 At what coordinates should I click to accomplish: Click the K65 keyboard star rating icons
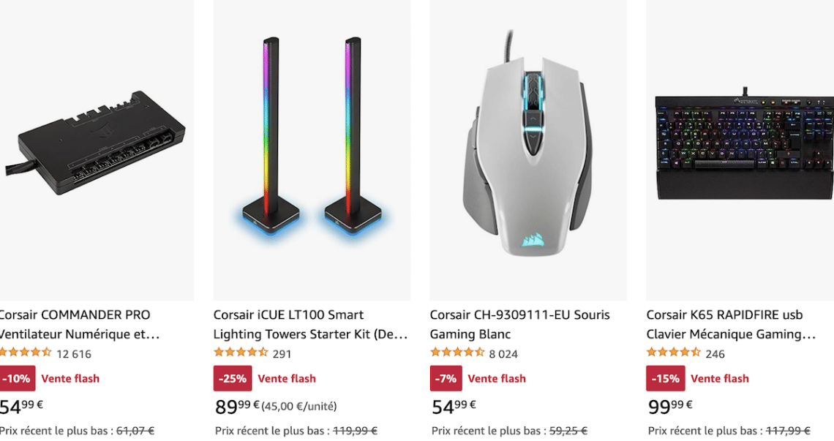[x=673, y=353]
